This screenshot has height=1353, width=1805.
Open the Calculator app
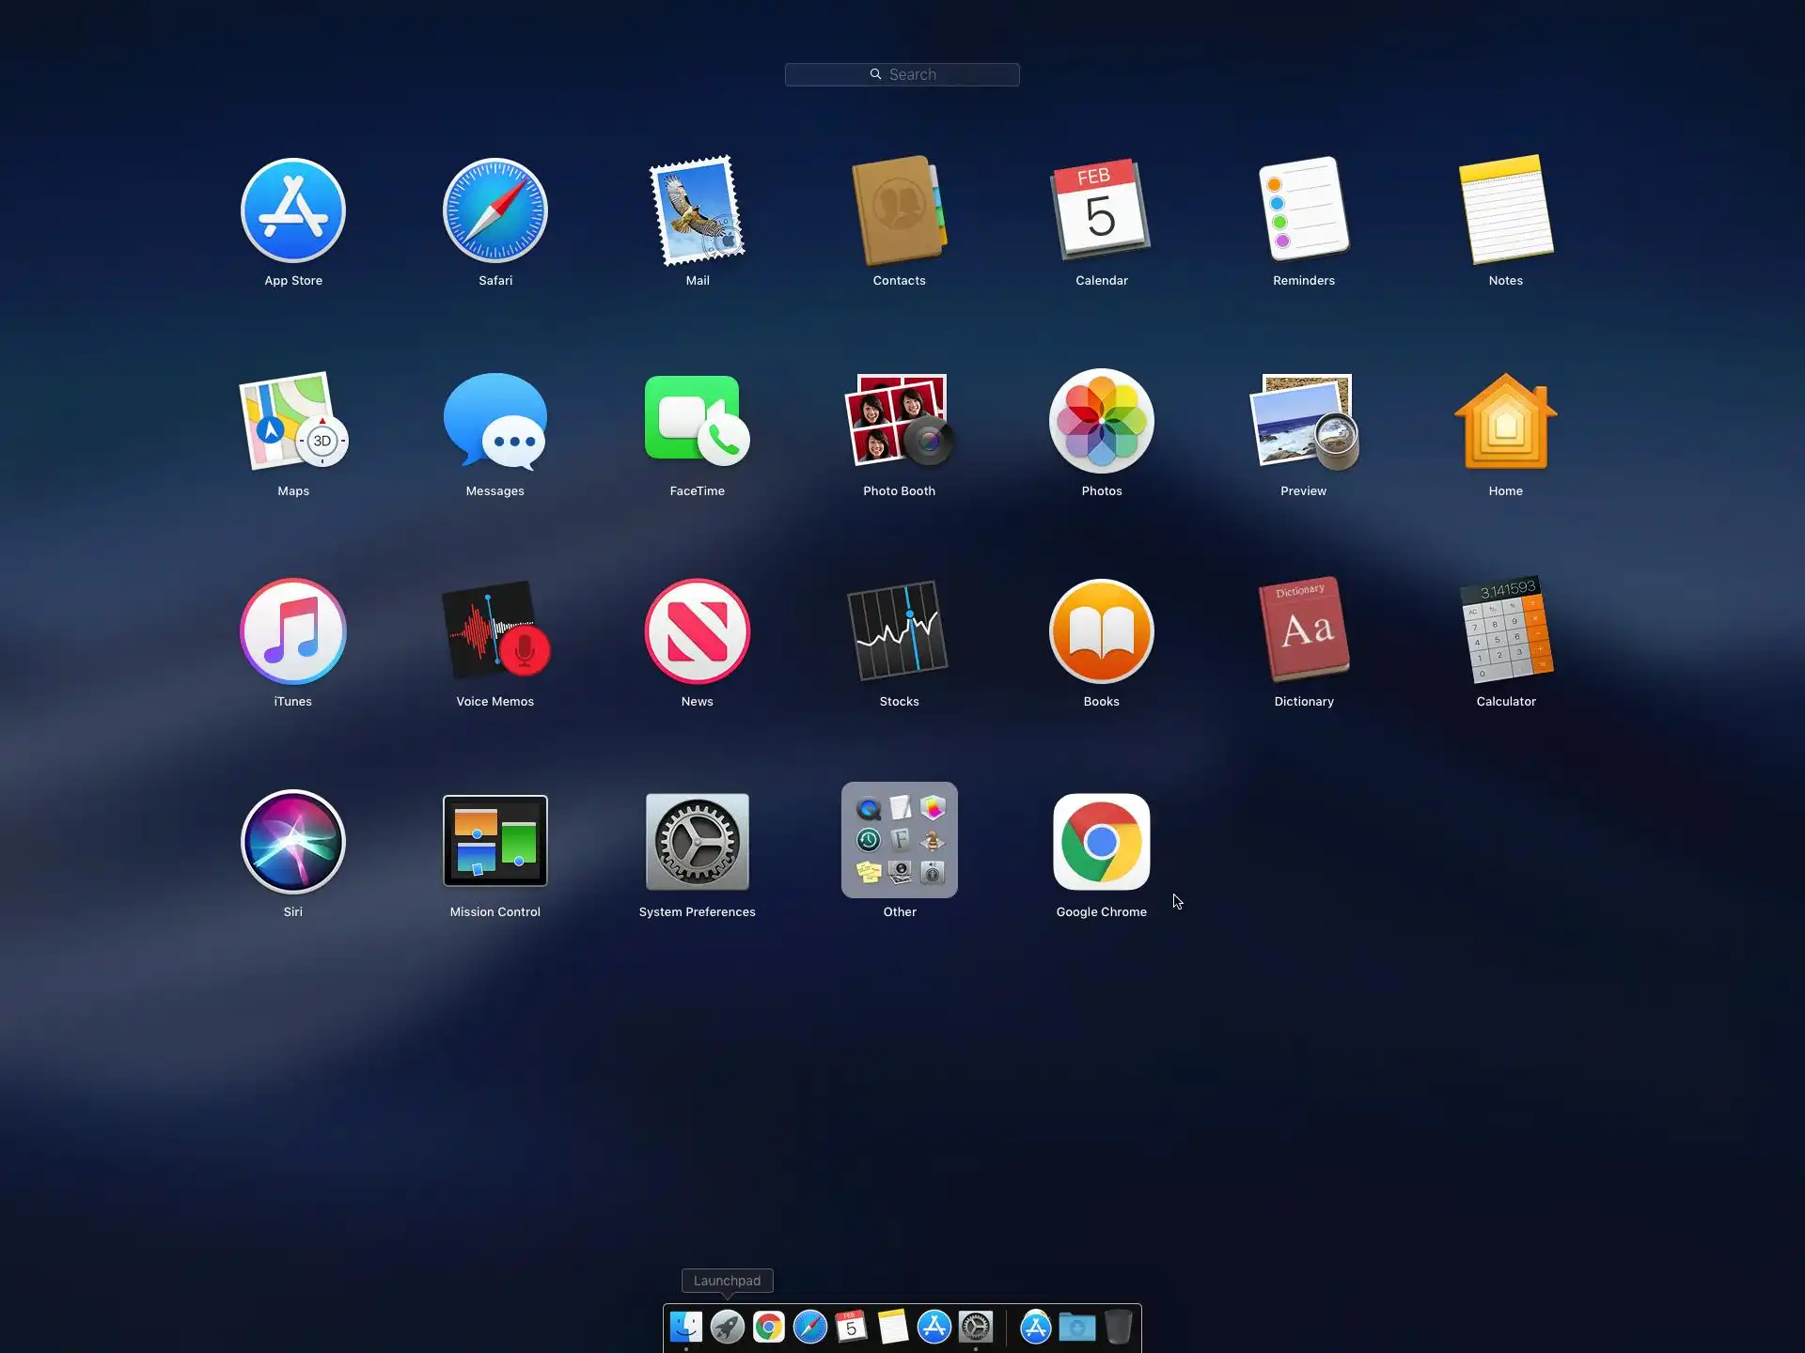pyautogui.click(x=1505, y=631)
